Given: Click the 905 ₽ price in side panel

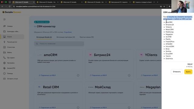Looking at the screenshot, I should [x=190, y=64].
